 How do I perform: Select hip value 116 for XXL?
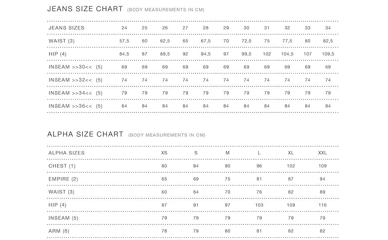coord(322,205)
